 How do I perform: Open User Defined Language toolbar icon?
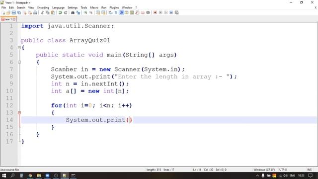point(127,12)
